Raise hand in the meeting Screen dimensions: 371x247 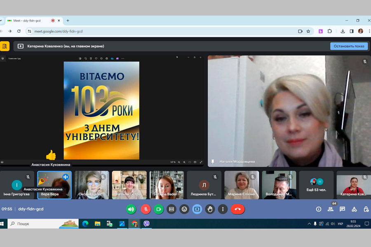(210, 209)
